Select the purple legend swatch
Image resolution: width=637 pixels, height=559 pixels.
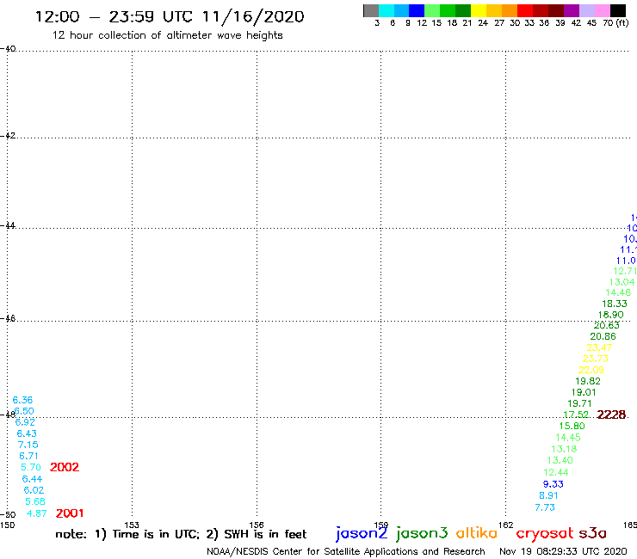pos(572,10)
